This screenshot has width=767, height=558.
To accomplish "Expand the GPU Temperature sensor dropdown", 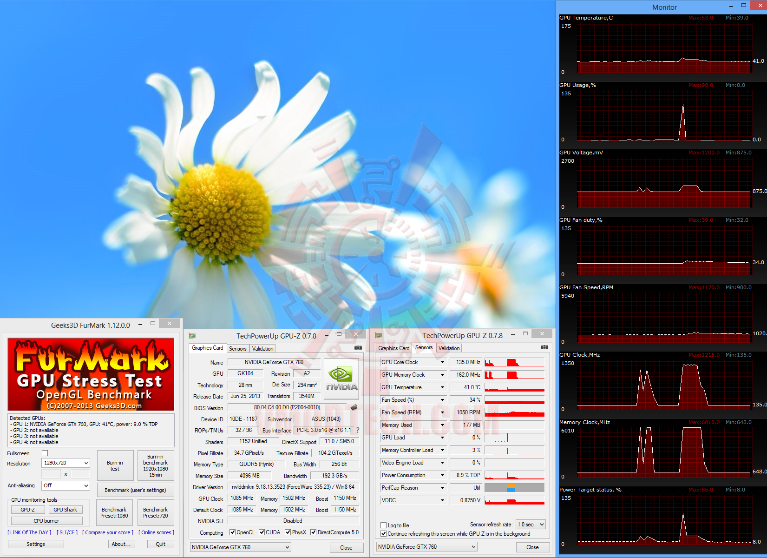I will click(442, 387).
